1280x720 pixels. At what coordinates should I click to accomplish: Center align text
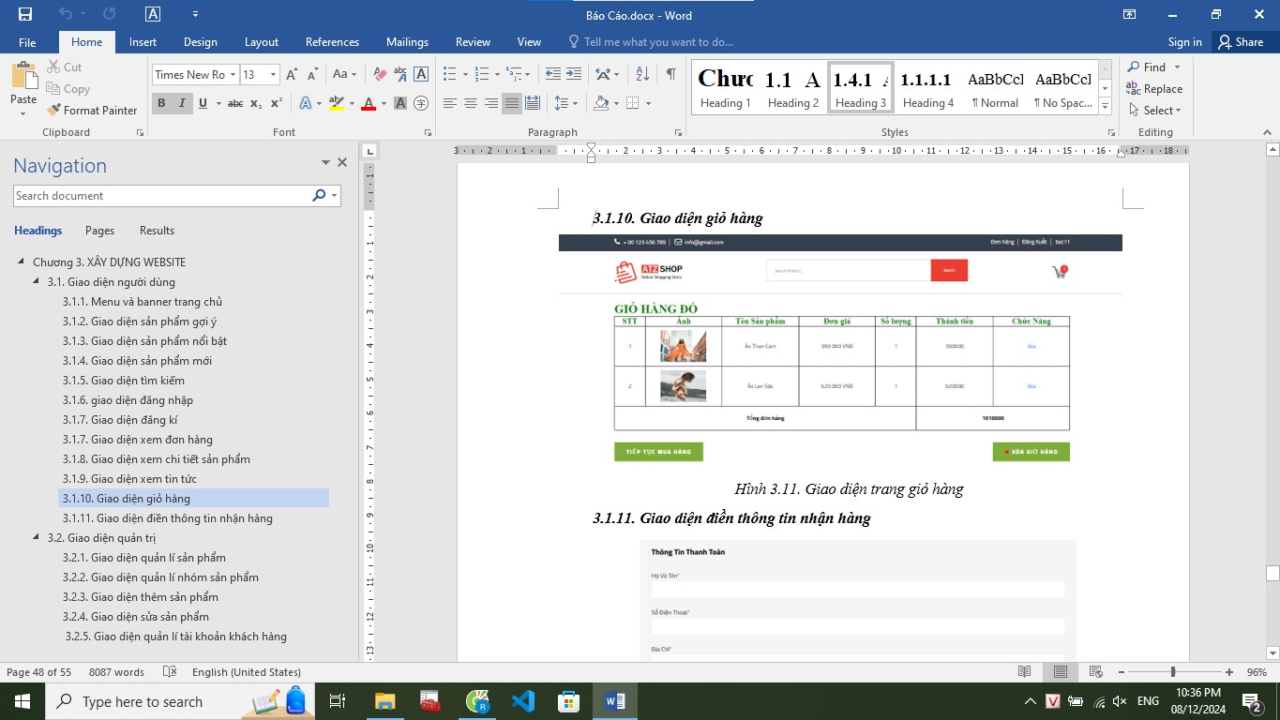tap(471, 103)
